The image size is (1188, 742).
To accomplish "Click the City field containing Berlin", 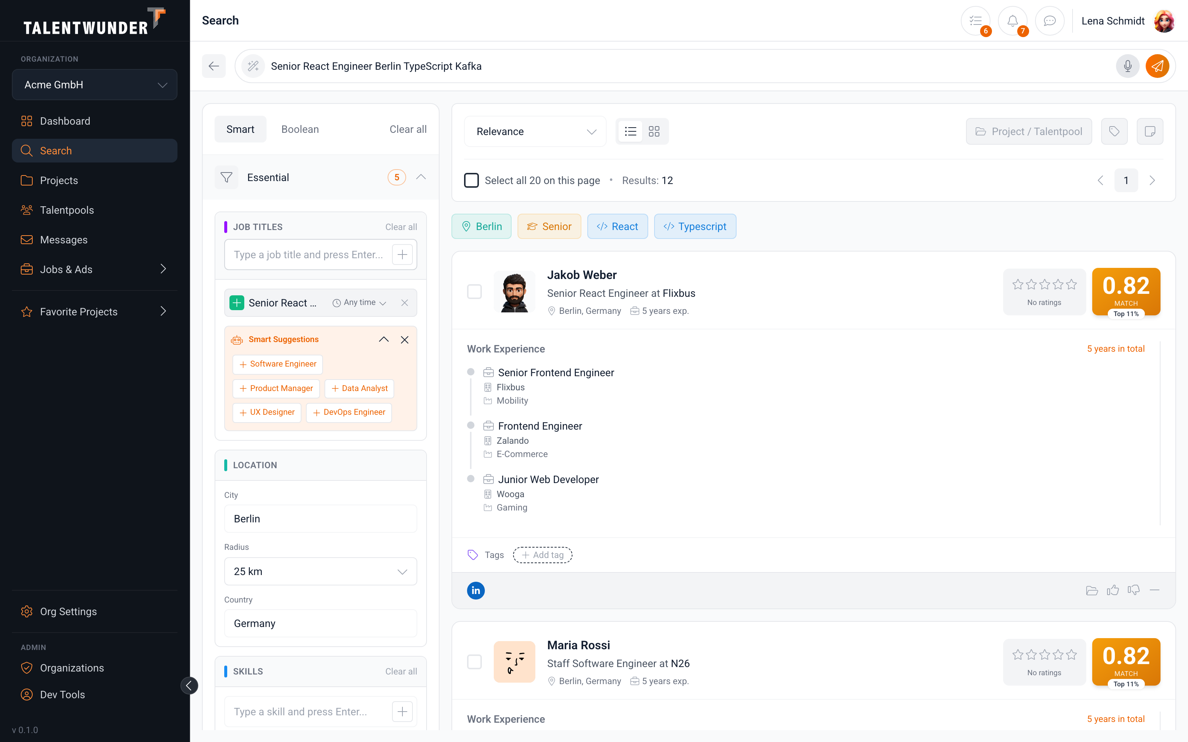I will [x=320, y=519].
